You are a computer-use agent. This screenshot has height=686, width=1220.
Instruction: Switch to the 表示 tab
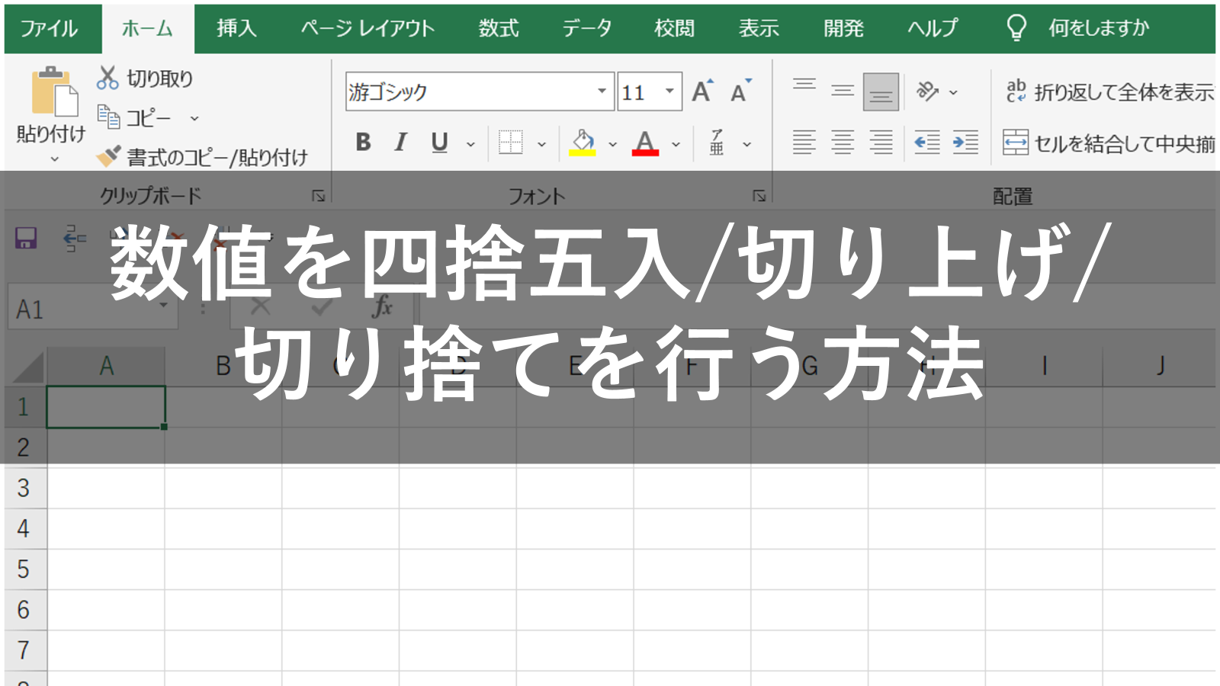759,28
